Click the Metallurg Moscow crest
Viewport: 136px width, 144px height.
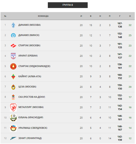pos(13,107)
